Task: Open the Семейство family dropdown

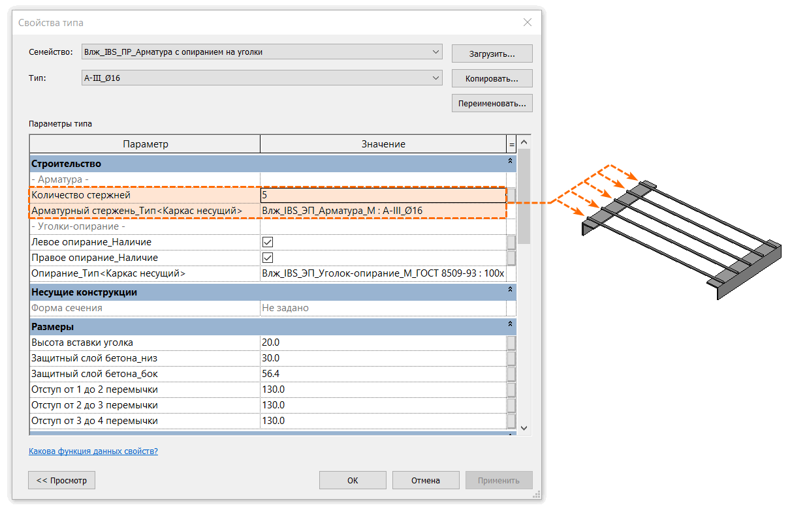Action: click(x=262, y=52)
